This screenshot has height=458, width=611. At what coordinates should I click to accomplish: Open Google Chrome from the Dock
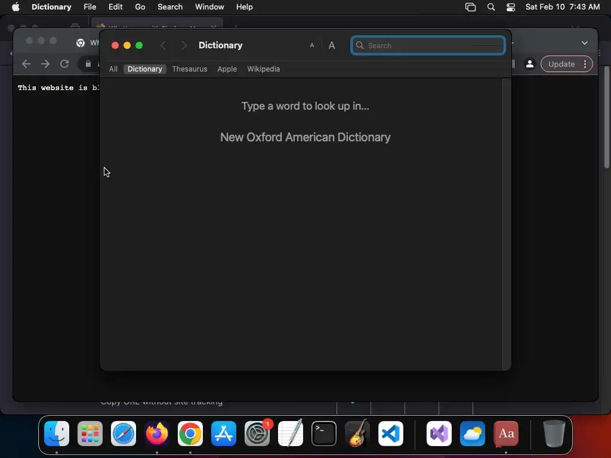click(x=190, y=434)
